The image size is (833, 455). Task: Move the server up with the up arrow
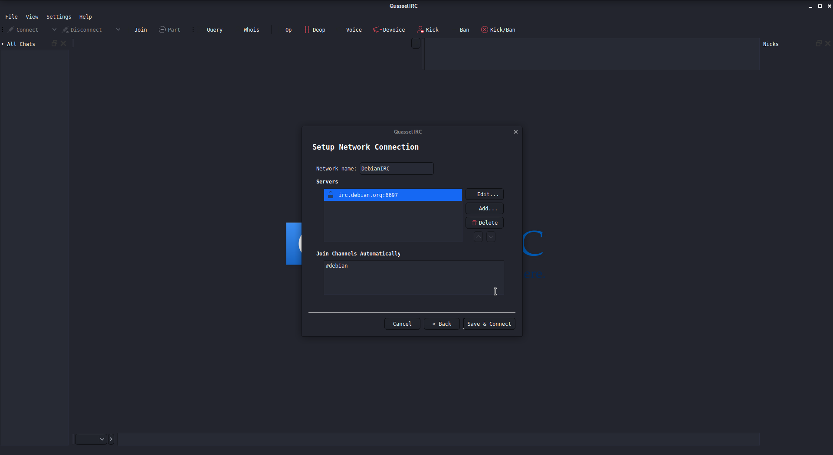point(478,237)
